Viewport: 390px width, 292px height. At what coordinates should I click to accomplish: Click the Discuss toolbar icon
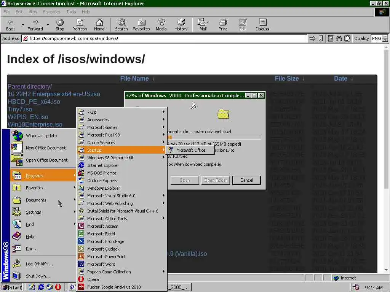point(262,25)
